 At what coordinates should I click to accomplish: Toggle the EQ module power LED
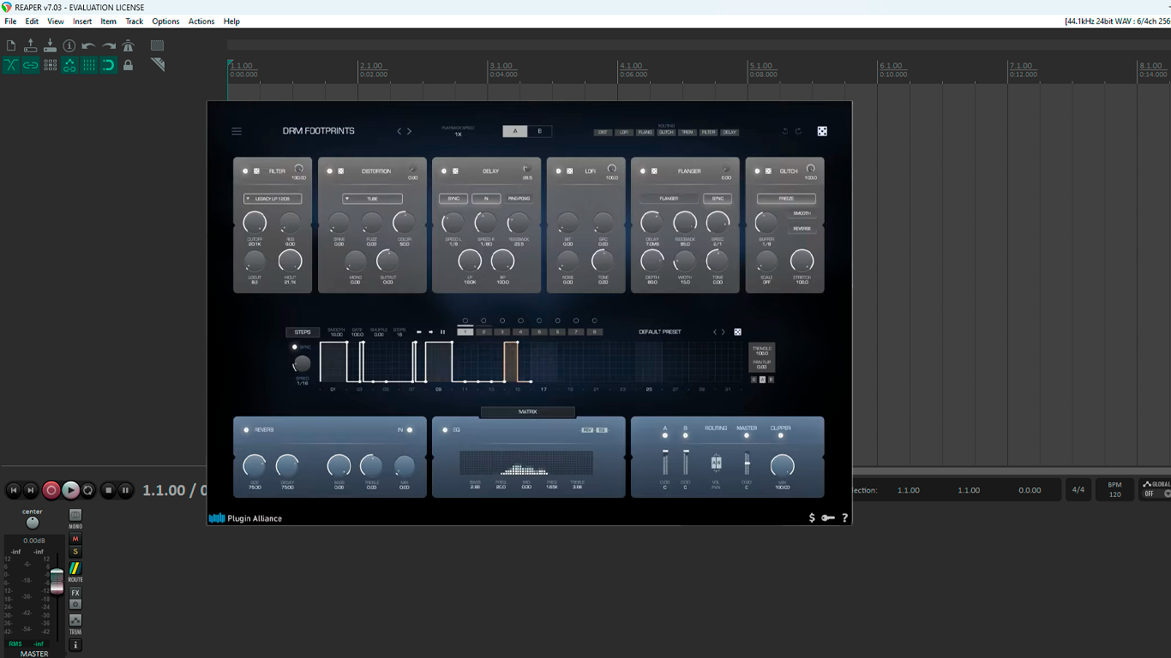[445, 429]
